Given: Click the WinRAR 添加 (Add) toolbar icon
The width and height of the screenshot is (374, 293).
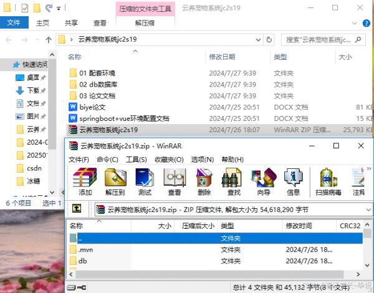Looking at the screenshot, I should coord(85,178).
